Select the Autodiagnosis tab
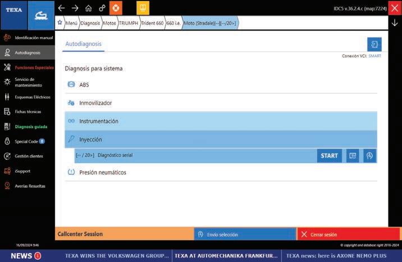Image resolution: width=402 pixels, height=262 pixels. (x=83, y=44)
